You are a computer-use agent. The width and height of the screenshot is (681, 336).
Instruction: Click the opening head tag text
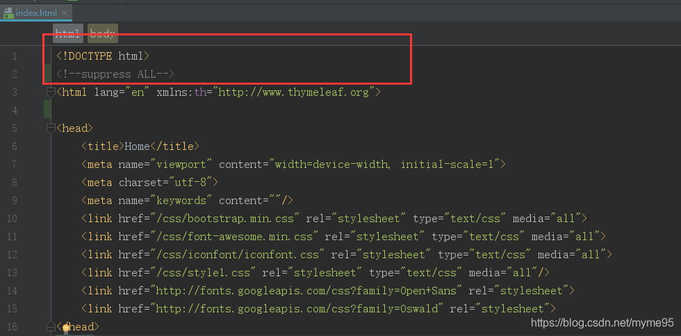tap(75, 128)
